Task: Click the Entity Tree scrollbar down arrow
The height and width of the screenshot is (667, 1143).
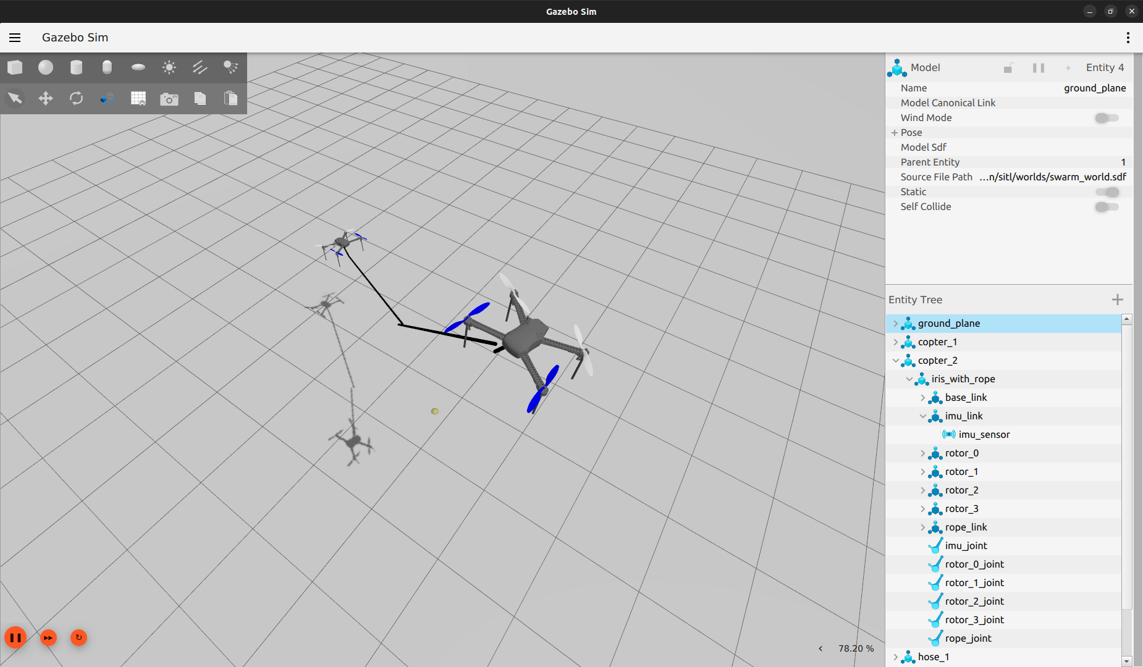Action: point(1126,661)
